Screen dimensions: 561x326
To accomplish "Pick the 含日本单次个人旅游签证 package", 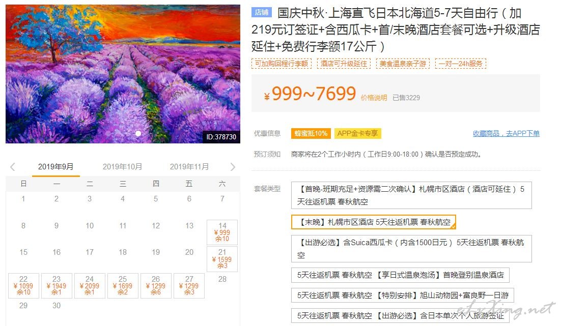I will tap(400, 316).
